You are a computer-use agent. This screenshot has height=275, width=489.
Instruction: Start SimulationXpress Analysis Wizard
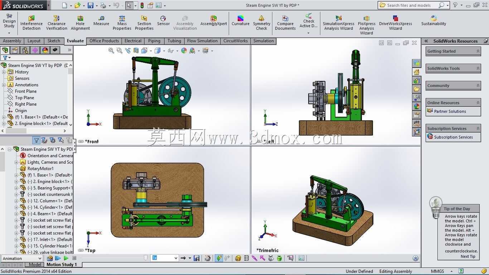point(339,23)
